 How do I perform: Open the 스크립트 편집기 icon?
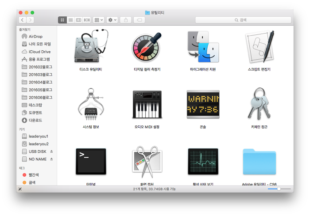[259, 46]
